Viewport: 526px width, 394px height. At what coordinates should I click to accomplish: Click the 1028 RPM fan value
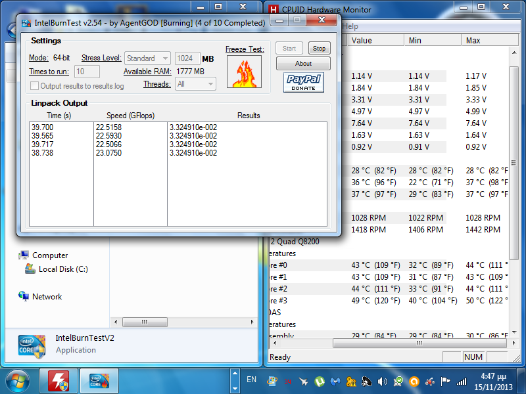click(x=368, y=218)
